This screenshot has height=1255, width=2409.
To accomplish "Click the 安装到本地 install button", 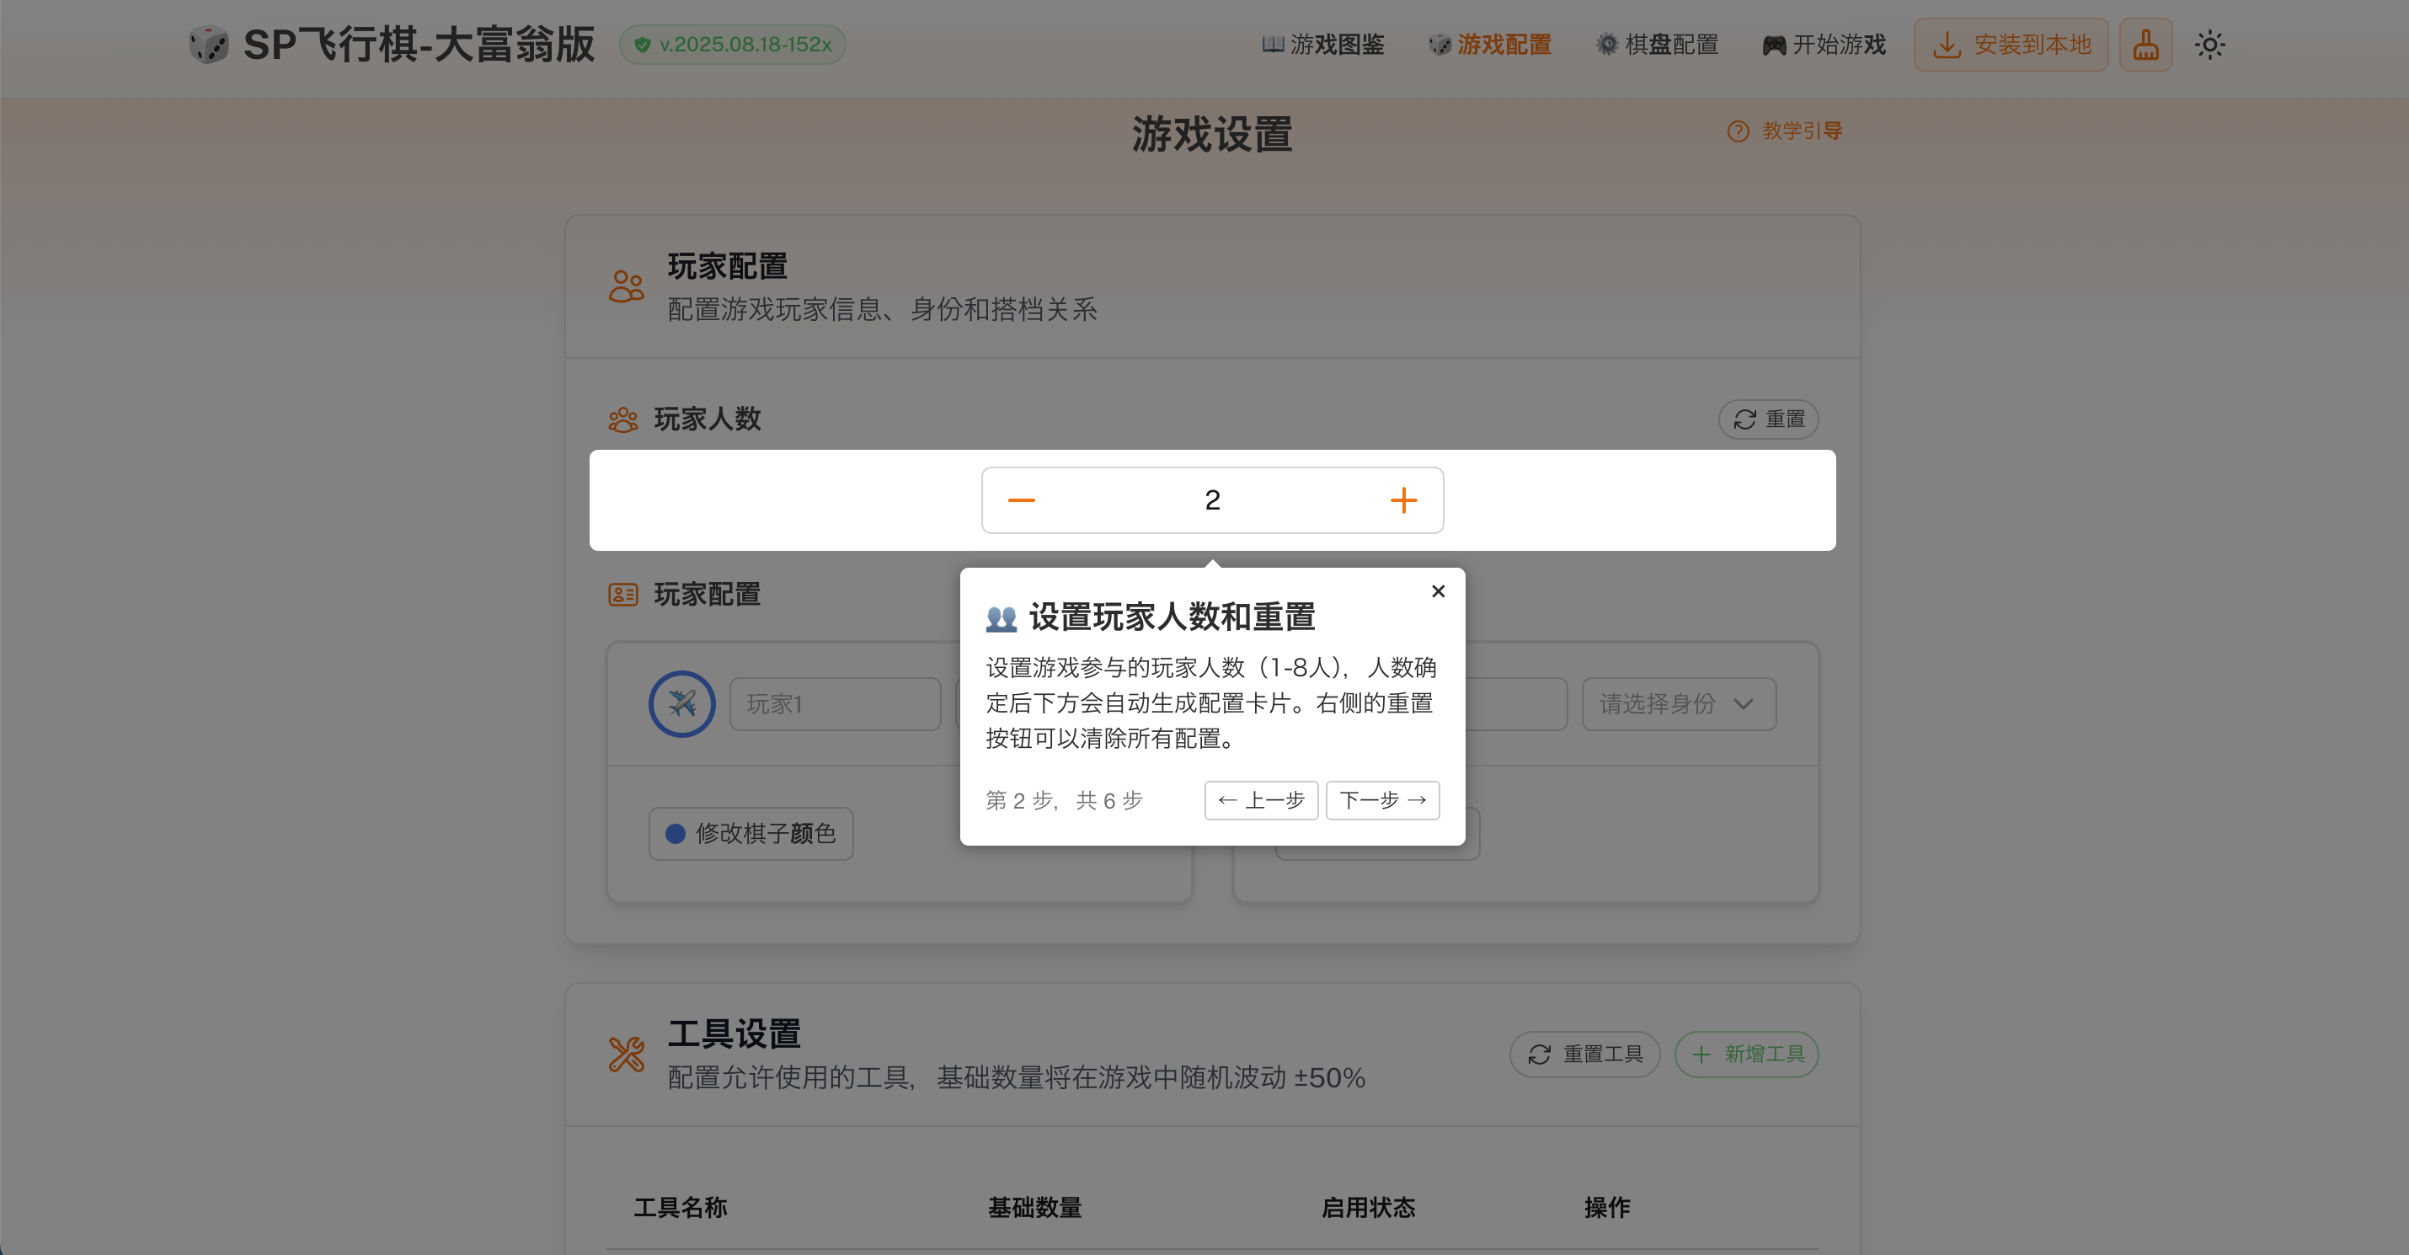I will tap(2011, 45).
